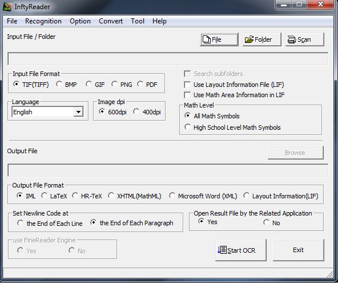Open the Recognition menu
Screen dimensions: 338x283
click(x=43, y=21)
